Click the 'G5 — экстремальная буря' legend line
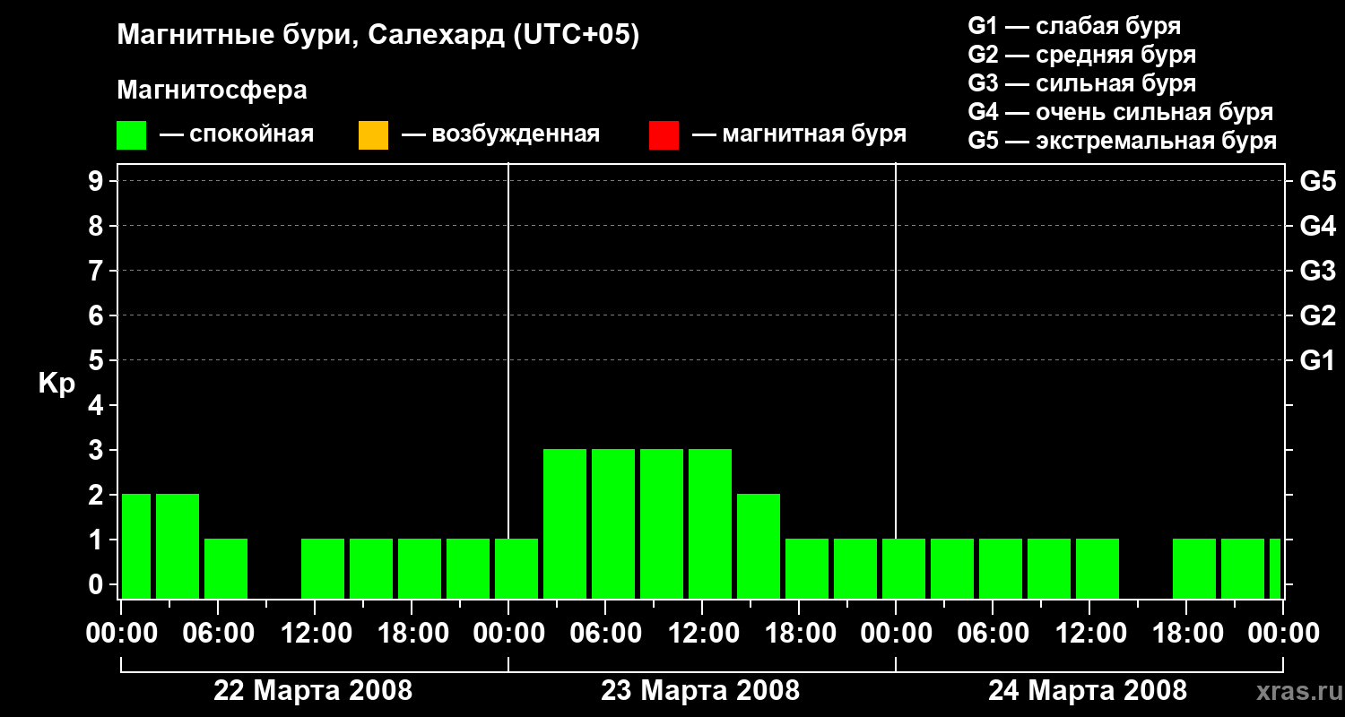The width and height of the screenshot is (1345, 717). [1122, 142]
